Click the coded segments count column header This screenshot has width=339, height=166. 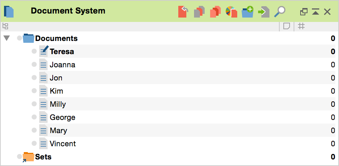[301, 26]
